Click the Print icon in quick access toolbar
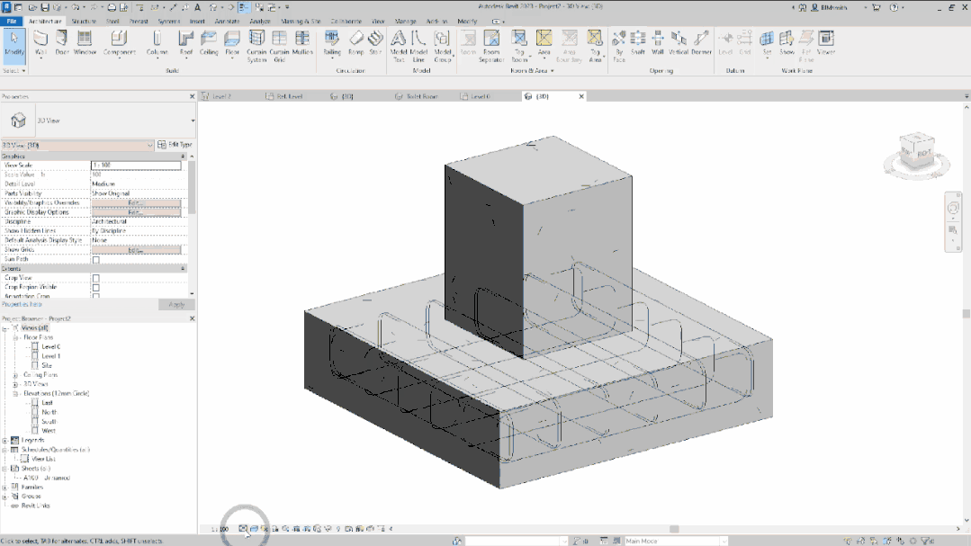The width and height of the screenshot is (971, 546). click(x=112, y=7)
